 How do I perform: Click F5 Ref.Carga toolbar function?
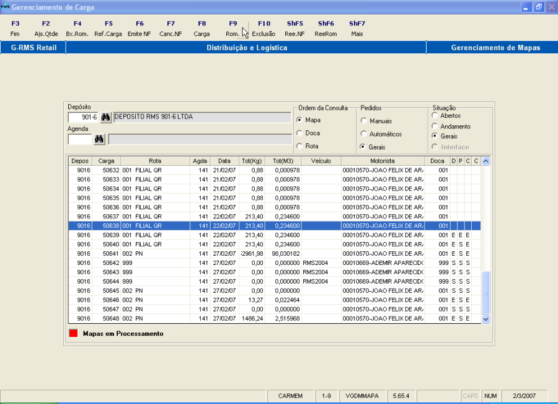coord(108,29)
